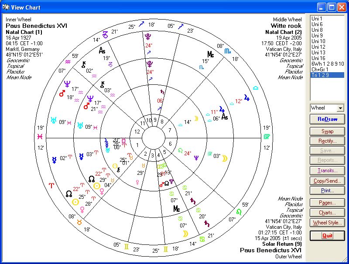Click the orange Taurus glyph on the wheel rim
The height and width of the screenshot is (264, 349).
point(79,222)
